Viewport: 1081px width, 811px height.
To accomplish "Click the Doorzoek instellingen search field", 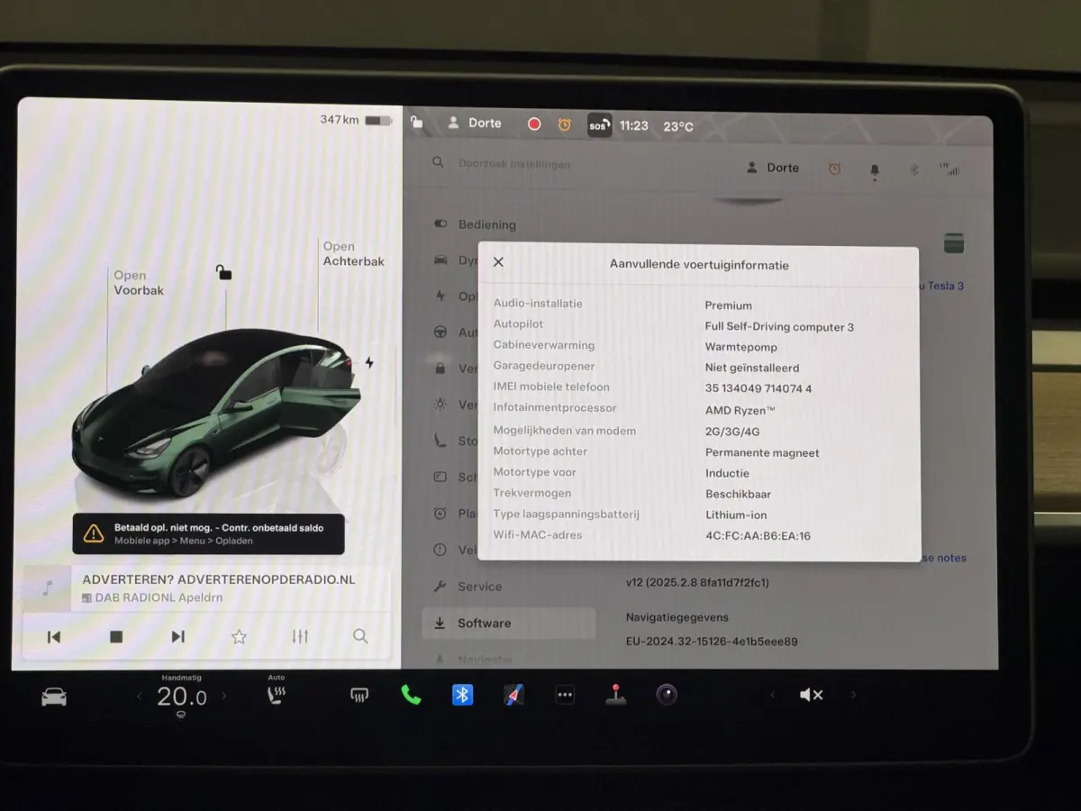I will pos(514,164).
